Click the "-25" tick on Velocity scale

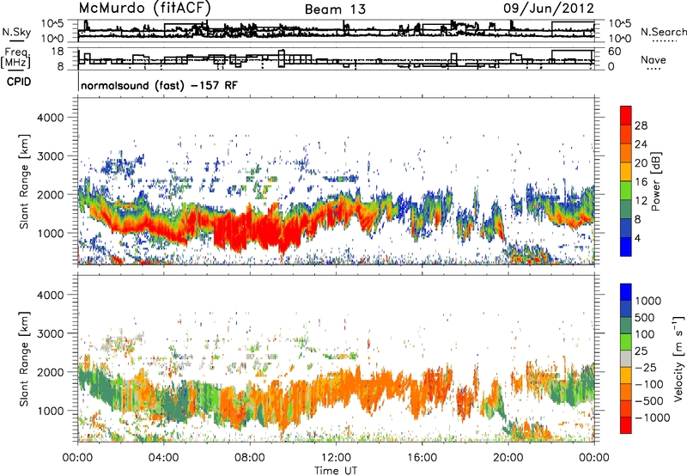point(646,367)
